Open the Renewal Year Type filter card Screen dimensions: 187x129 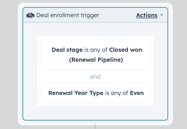point(95,93)
